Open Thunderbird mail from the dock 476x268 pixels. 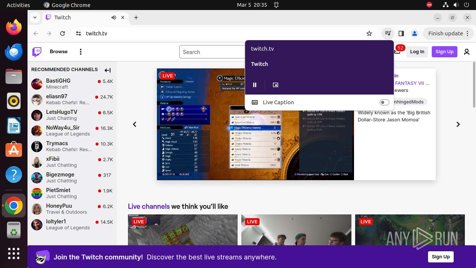click(x=14, y=52)
